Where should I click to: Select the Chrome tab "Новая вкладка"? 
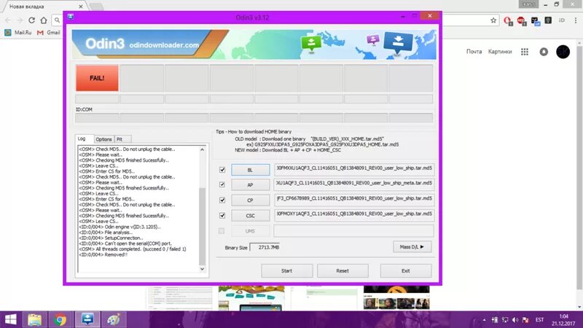[44, 7]
